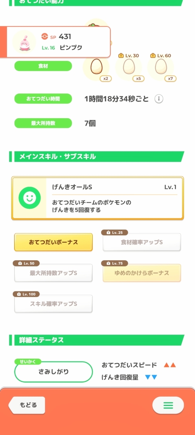
Task: Tap the info icon beside おてつだい時間
Action: click(x=159, y=99)
